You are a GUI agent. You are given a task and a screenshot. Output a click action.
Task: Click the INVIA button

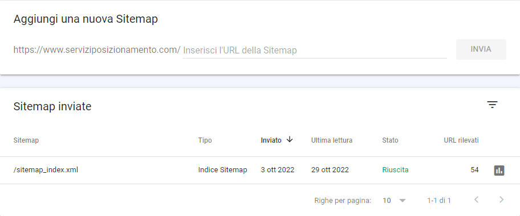481,49
